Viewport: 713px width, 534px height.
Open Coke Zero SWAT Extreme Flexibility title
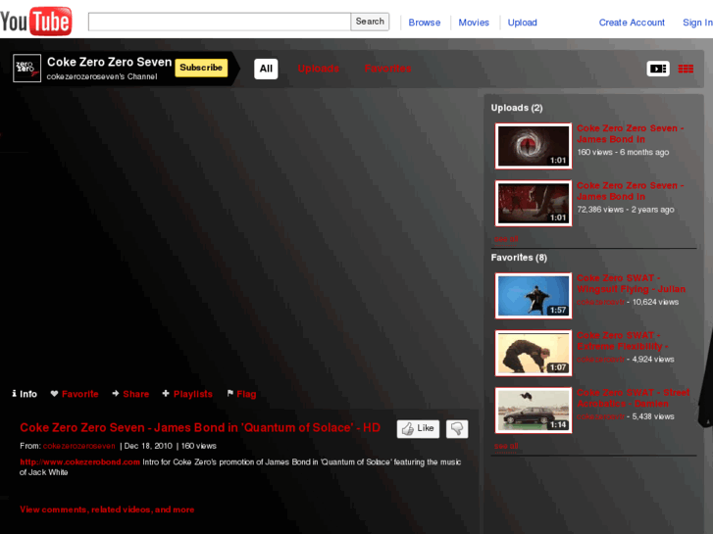[x=623, y=341]
